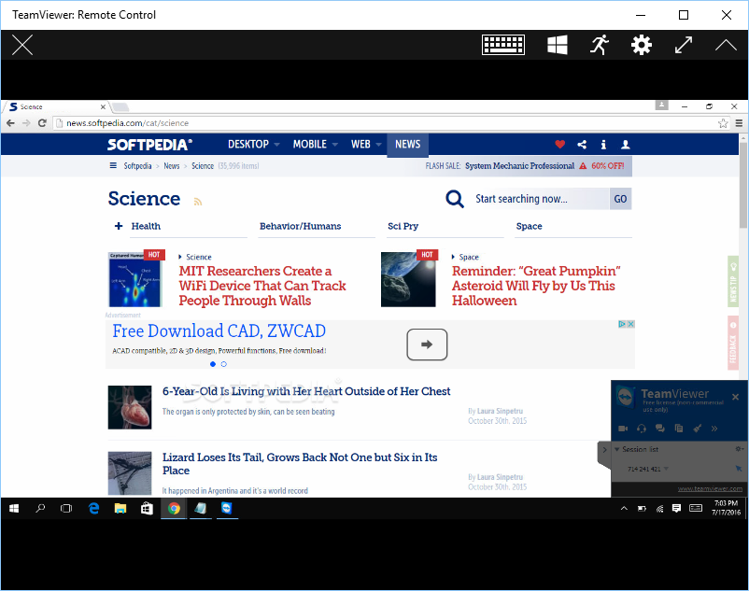Screen dimensions: 749x591
Task: Click the heart article thumbnail
Action: pos(130,407)
